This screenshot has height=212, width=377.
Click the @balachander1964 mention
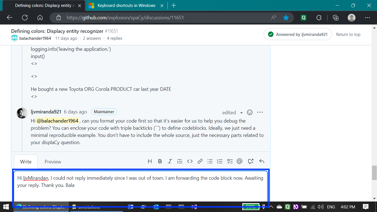[x=57, y=121]
